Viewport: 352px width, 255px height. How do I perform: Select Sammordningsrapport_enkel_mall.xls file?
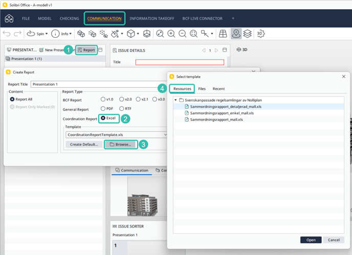coord(258,113)
